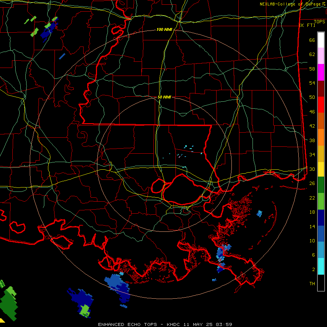327x327 pixels.
Task: Pick the light green legend swatch
Action: pyautogui.click(x=321, y=201)
